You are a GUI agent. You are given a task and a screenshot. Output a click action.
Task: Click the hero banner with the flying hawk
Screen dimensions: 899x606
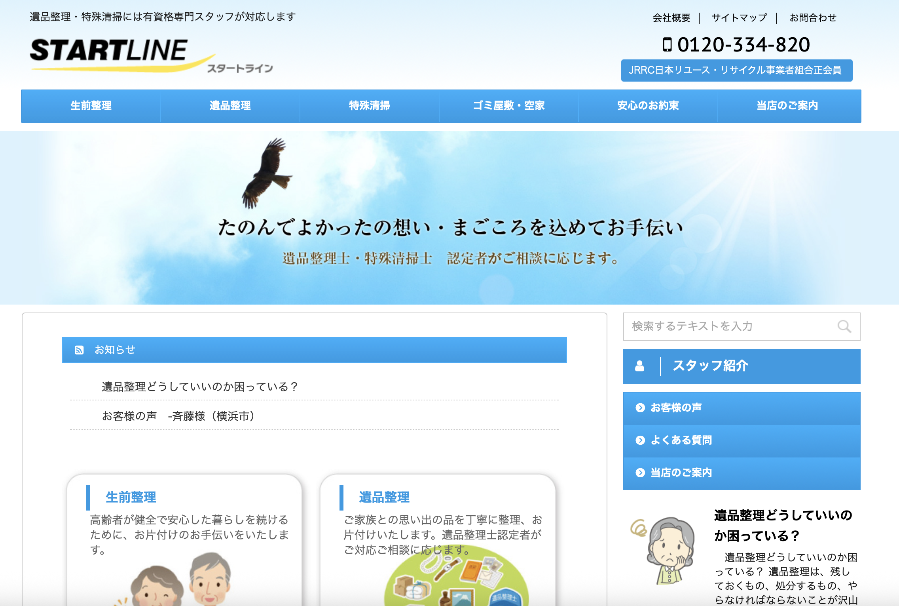pyautogui.click(x=449, y=217)
